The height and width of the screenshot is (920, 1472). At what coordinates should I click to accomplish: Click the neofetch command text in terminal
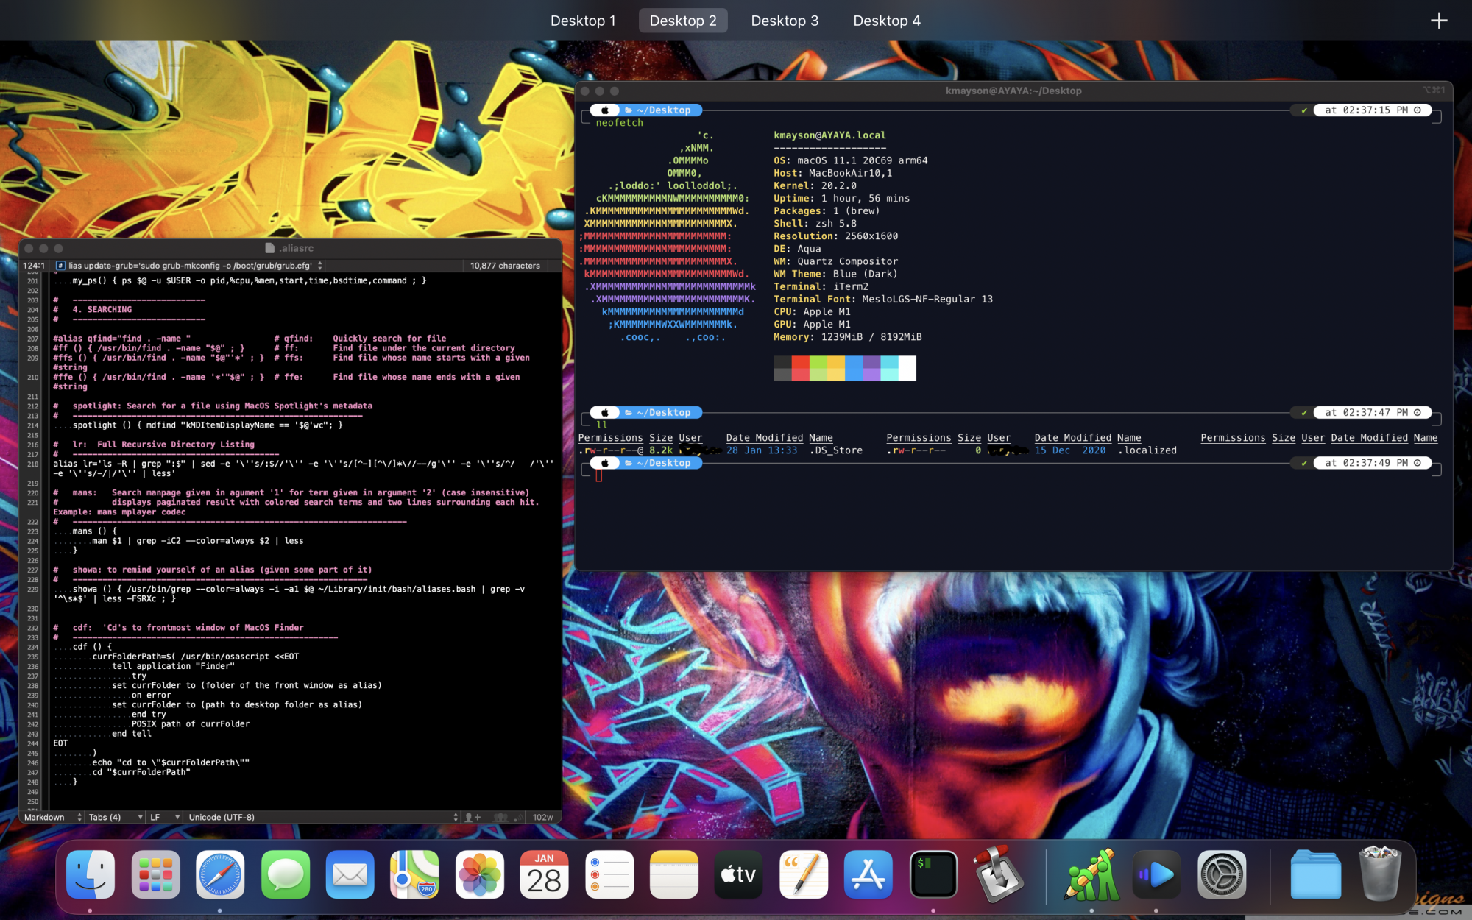619,123
